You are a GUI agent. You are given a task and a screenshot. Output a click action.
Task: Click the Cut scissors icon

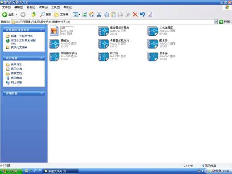click(x=99, y=14)
